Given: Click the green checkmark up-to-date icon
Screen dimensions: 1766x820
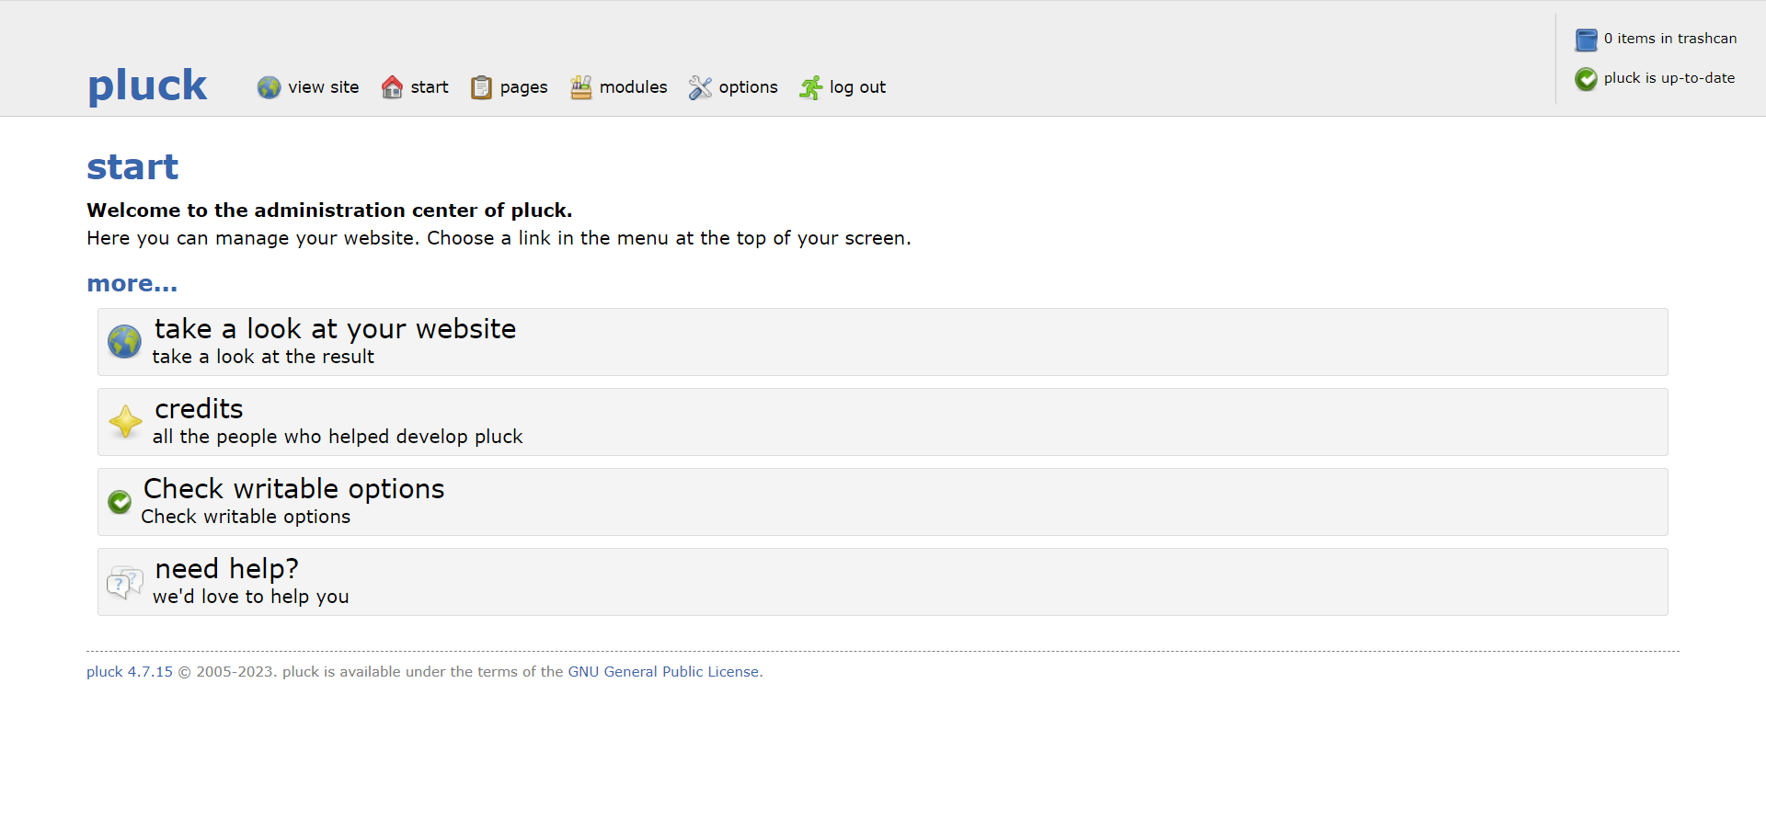Looking at the screenshot, I should (x=1586, y=79).
